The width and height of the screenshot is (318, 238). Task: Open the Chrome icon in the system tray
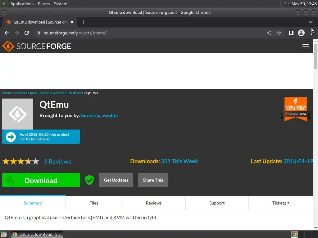click(x=294, y=234)
